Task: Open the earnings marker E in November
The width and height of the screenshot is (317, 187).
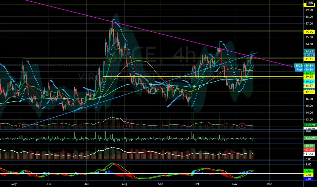Action: (242, 126)
